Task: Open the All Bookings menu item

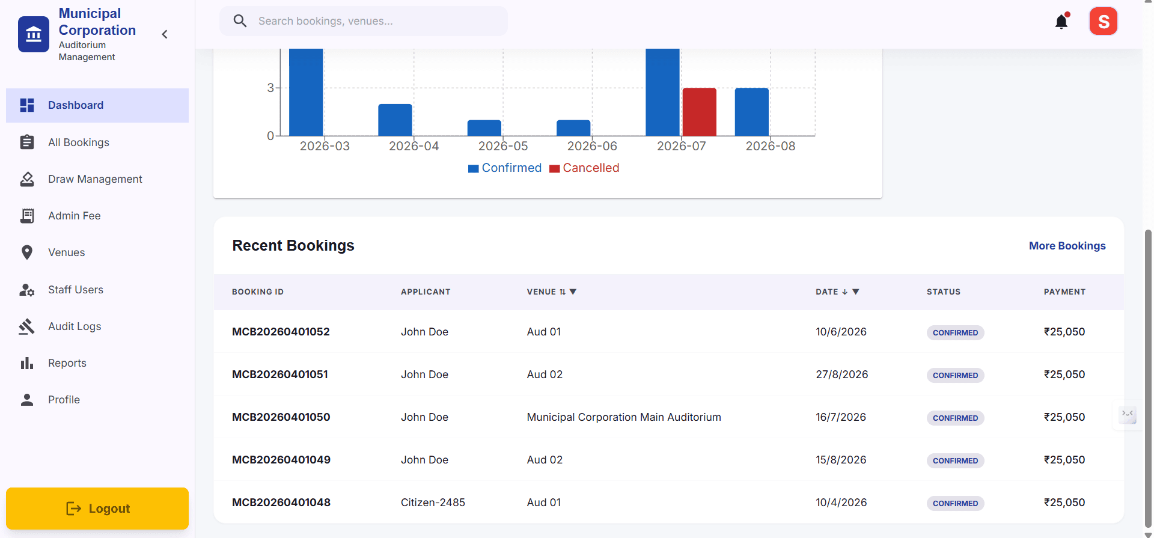Action: pos(97,142)
